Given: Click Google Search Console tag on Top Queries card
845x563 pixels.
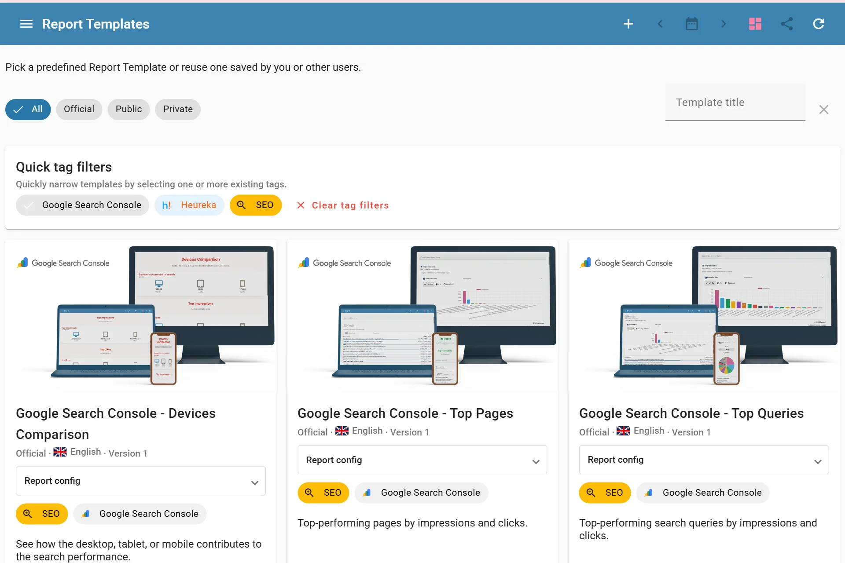Looking at the screenshot, I should 703,493.
